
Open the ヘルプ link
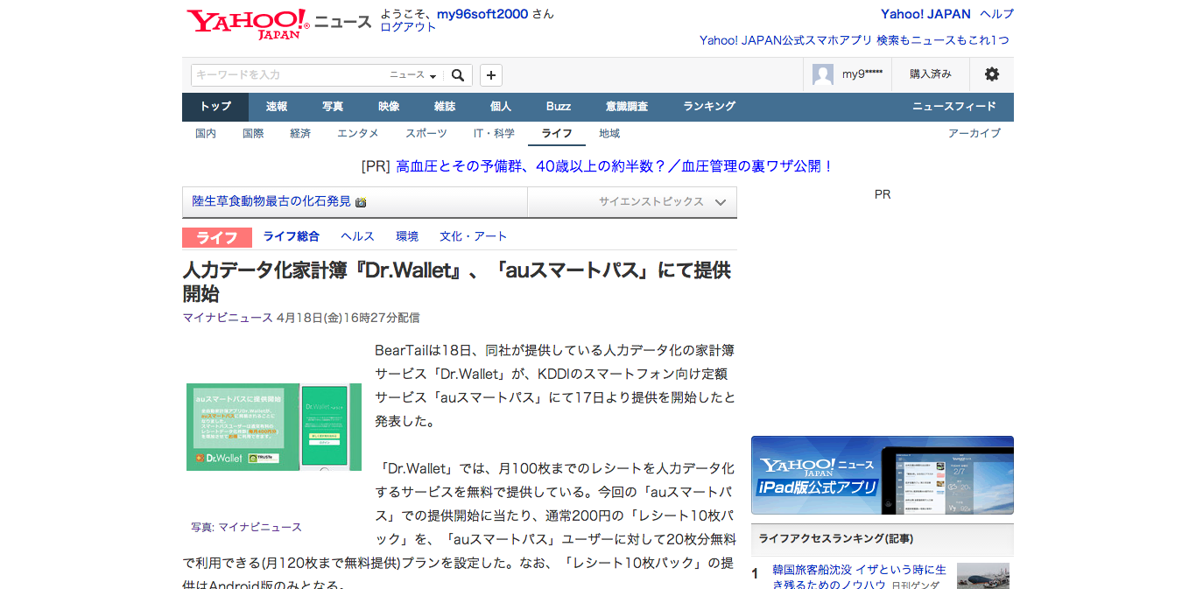coord(996,14)
